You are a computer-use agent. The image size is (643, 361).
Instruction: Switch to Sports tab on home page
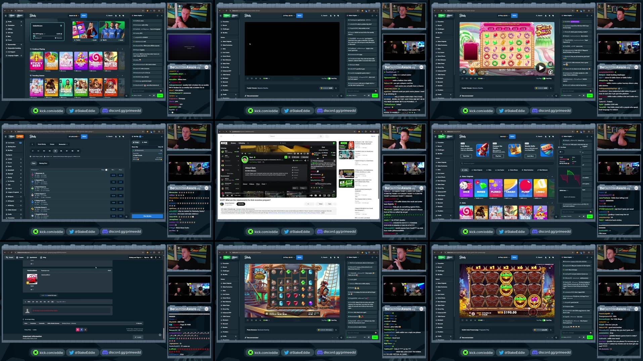pos(20,15)
